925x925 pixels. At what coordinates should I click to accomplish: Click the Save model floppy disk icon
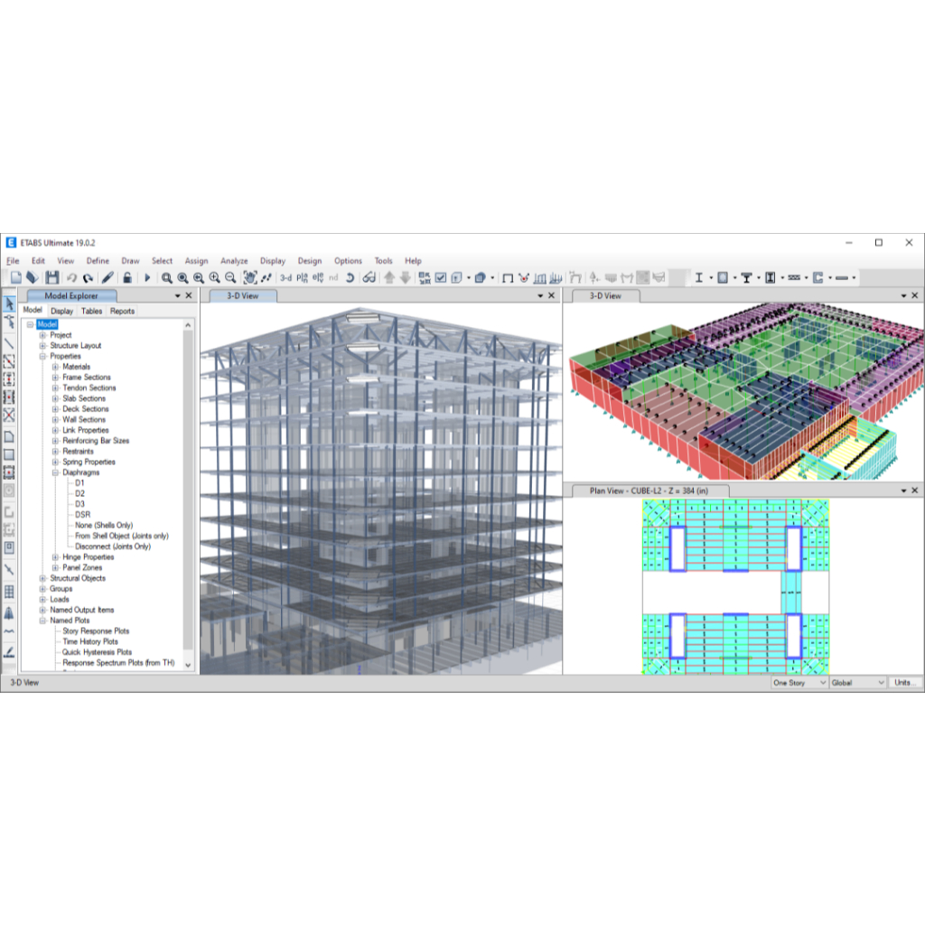pyautogui.click(x=51, y=277)
